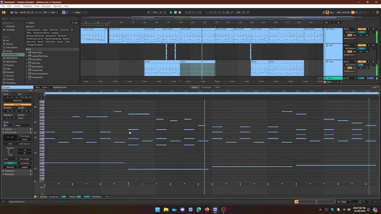
Task: Stop playback with the Stop button
Action: 175,12
